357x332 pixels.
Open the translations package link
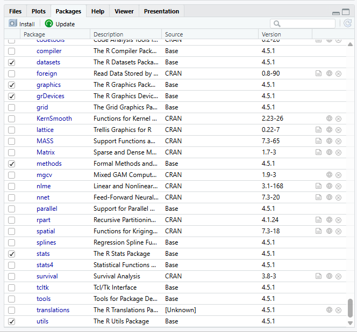pyautogui.click(x=53, y=310)
